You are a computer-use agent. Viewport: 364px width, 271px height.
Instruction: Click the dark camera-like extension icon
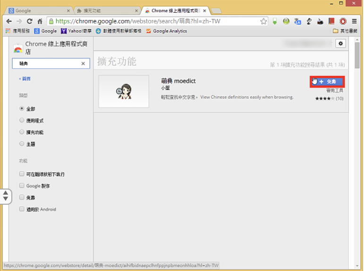(320, 21)
